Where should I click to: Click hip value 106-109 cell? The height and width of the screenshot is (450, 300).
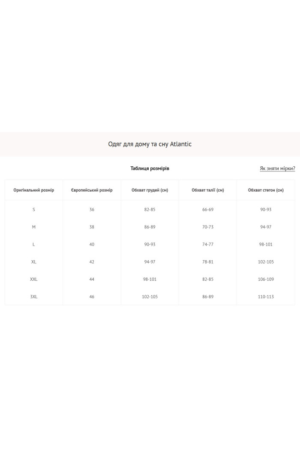[x=266, y=279]
